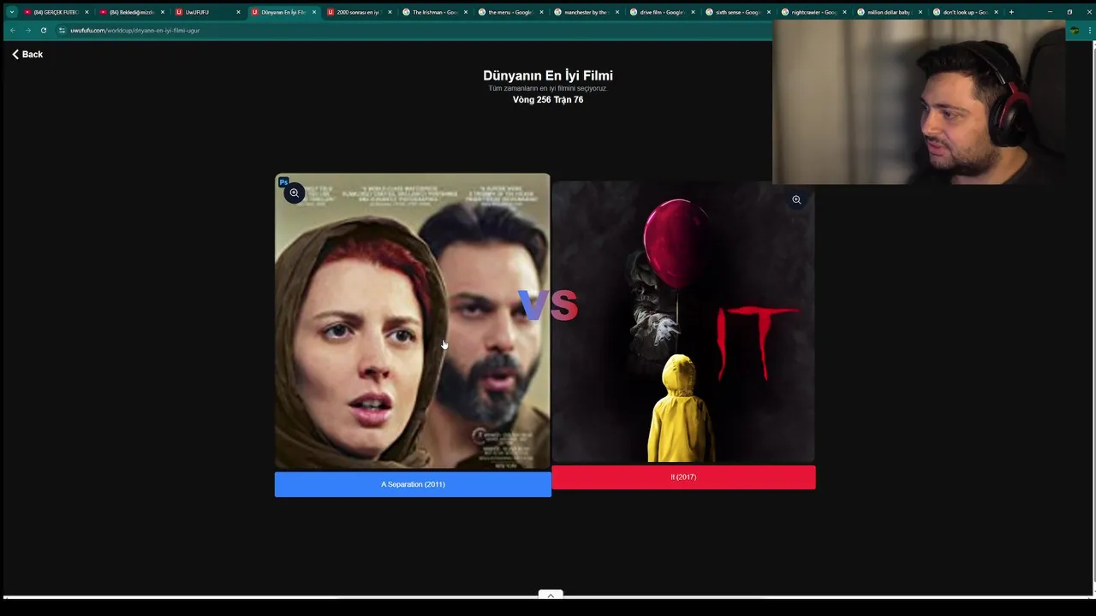This screenshot has height=616, width=1096.
Task: Close The Irishman tab
Action: coord(466,12)
